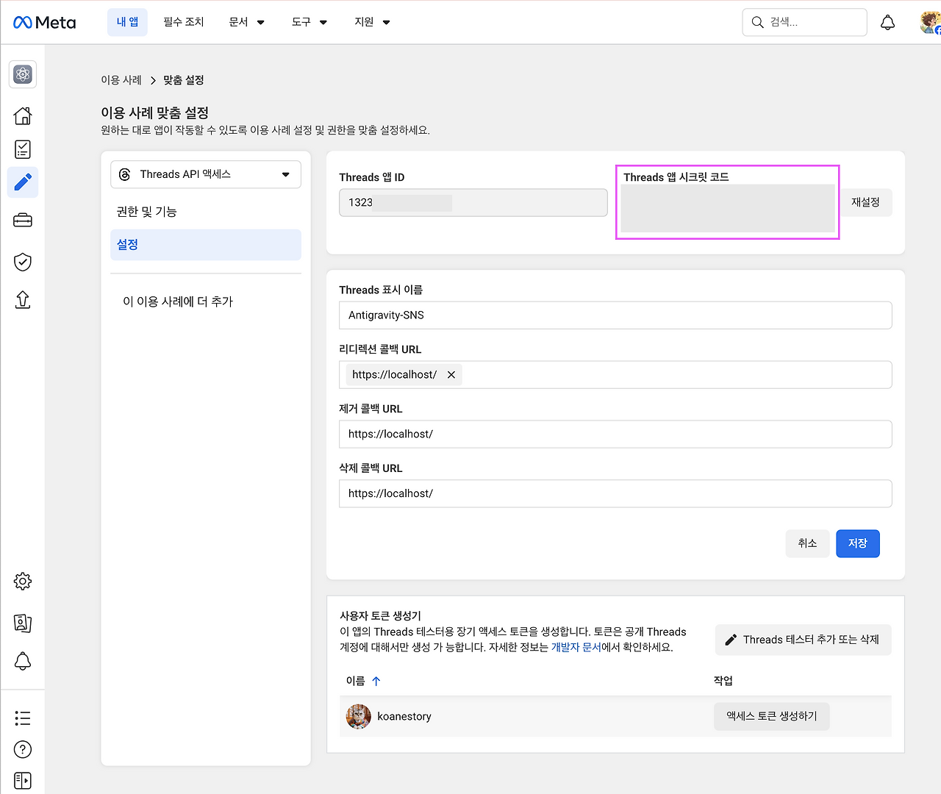
Task: Select the pencil use cases icon
Action: pyautogui.click(x=23, y=182)
